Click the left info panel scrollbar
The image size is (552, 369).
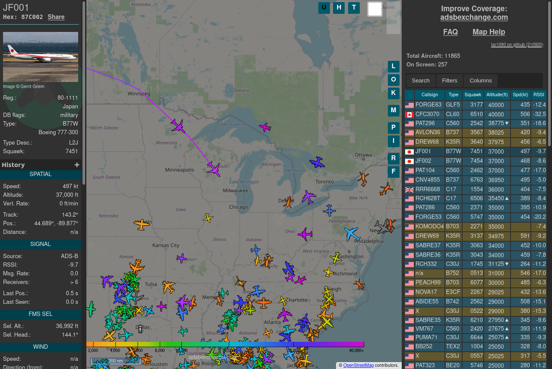84,93
